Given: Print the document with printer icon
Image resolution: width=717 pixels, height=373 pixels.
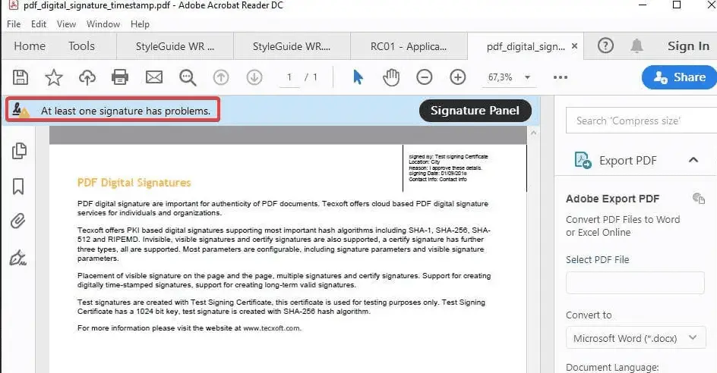Looking at the screenshot, I should click(120, 77).
